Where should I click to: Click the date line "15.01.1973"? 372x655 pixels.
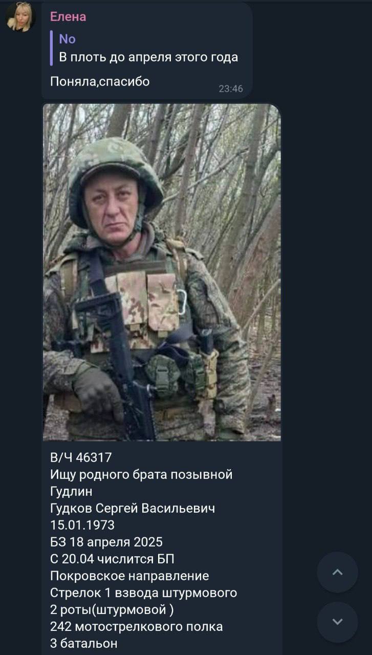(x=82, y=525)
